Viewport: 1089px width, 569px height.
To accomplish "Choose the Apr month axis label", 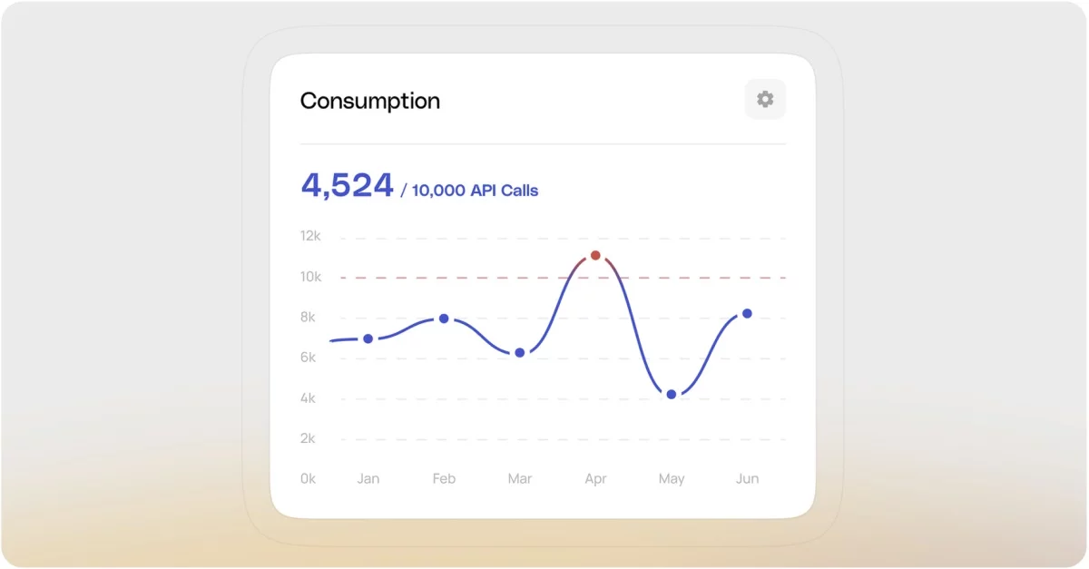I will coord(595,478).
